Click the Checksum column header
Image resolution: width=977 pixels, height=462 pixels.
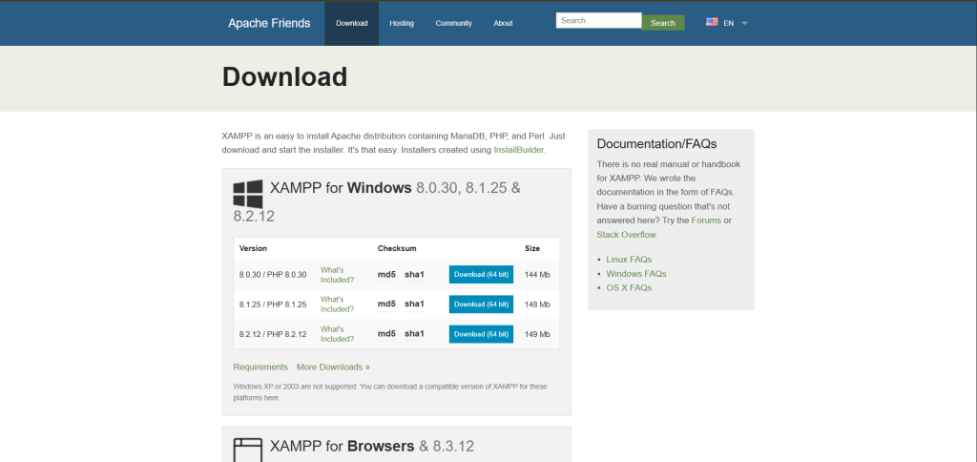click(397, 248)
